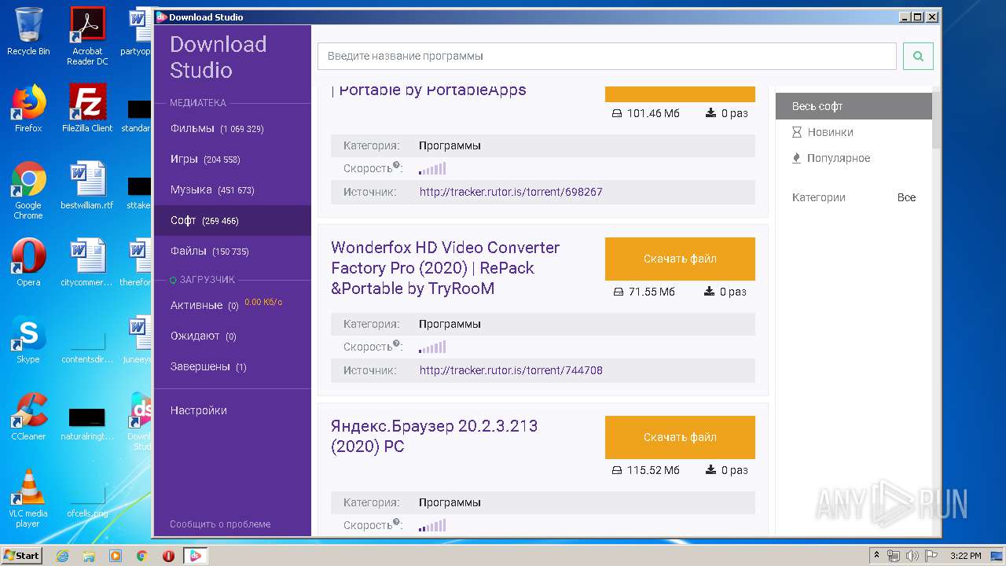Show Ожидают pending downloads
1006x566 pixels.
(x=233, y=336)
